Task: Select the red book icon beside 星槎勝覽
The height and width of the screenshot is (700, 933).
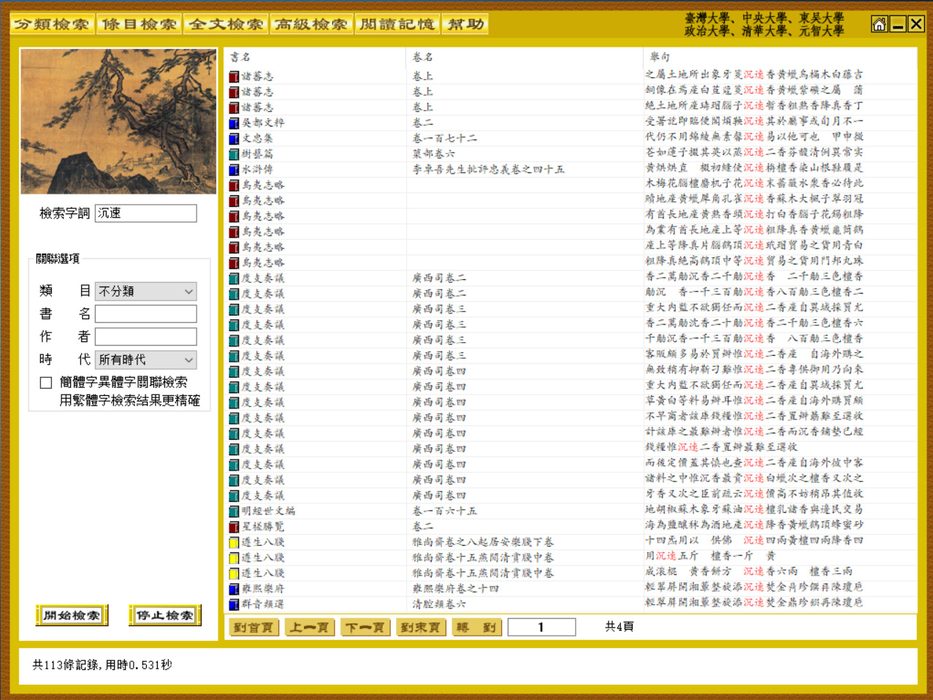Action: (234, 527)
